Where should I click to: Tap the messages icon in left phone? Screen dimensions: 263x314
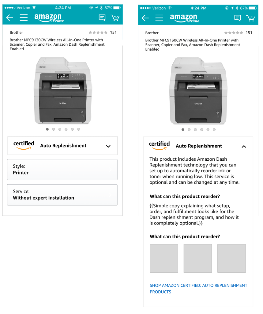[x=102, y=18]
